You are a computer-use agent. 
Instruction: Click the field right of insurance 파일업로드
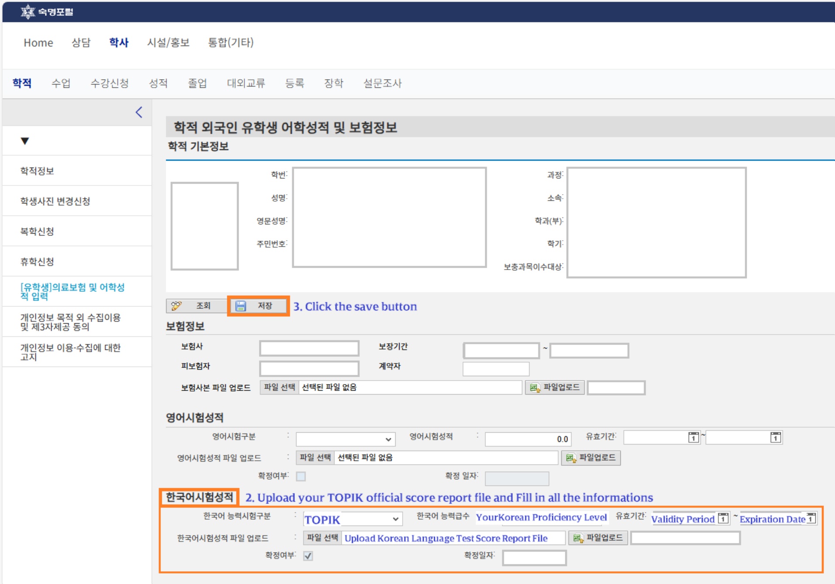(x=616, y=388)
